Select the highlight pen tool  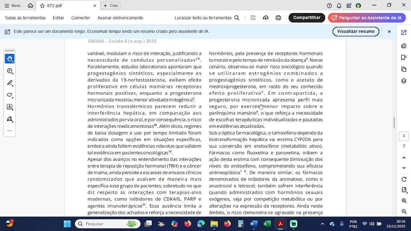pos(10,83)
